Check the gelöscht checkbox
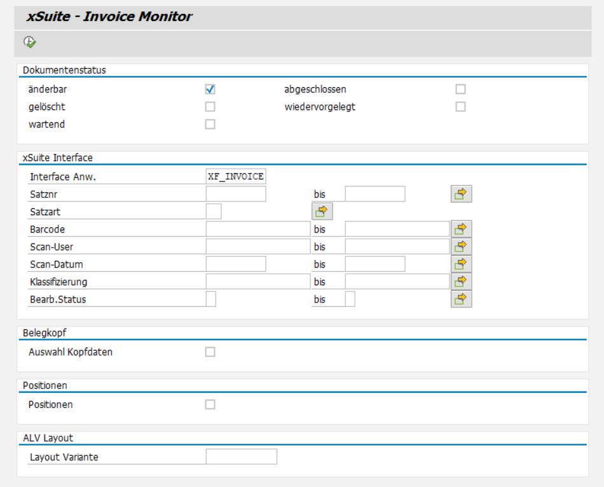This screenshot has height=487, width=604. point(209,106)
